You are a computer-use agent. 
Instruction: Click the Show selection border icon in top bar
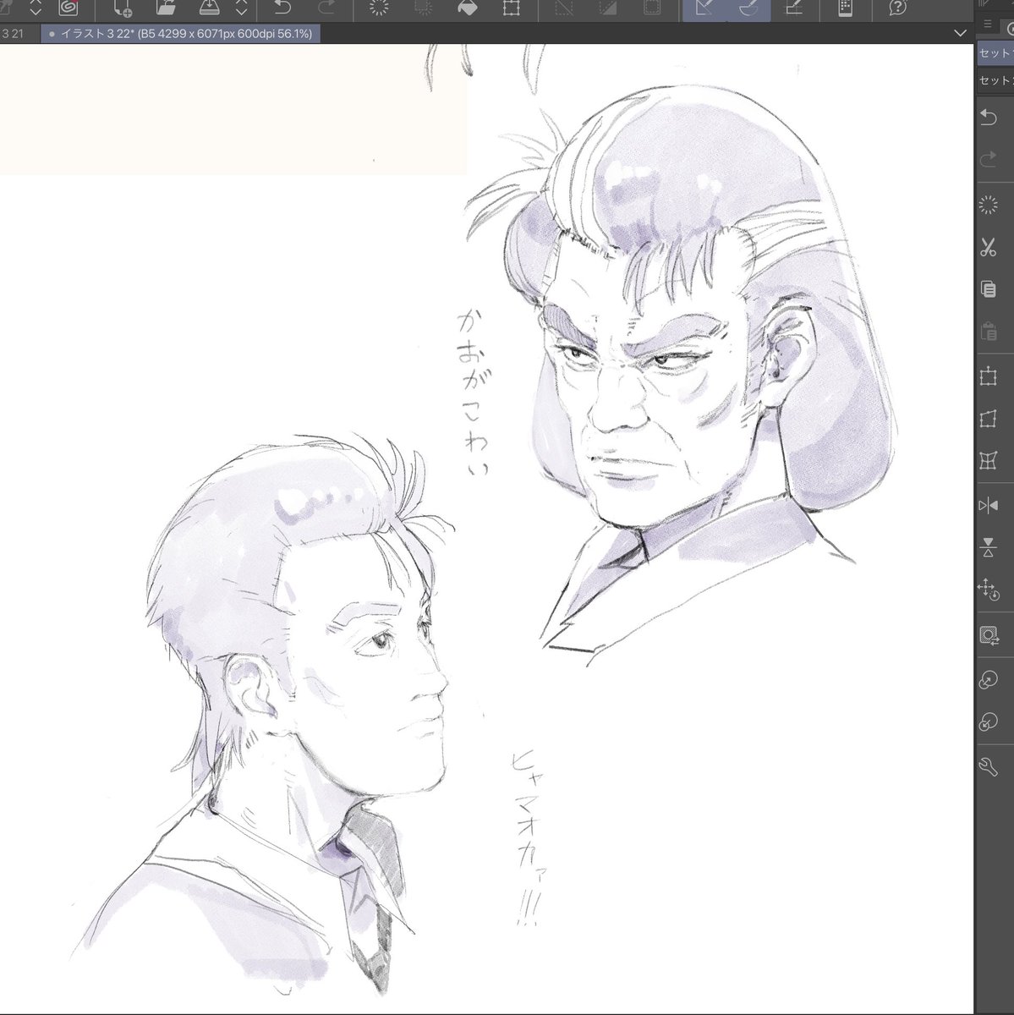click(651, 8)
